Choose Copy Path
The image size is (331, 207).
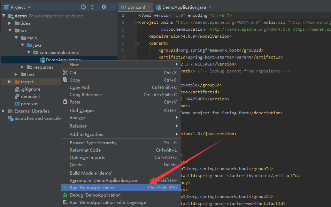pos(121,87)
